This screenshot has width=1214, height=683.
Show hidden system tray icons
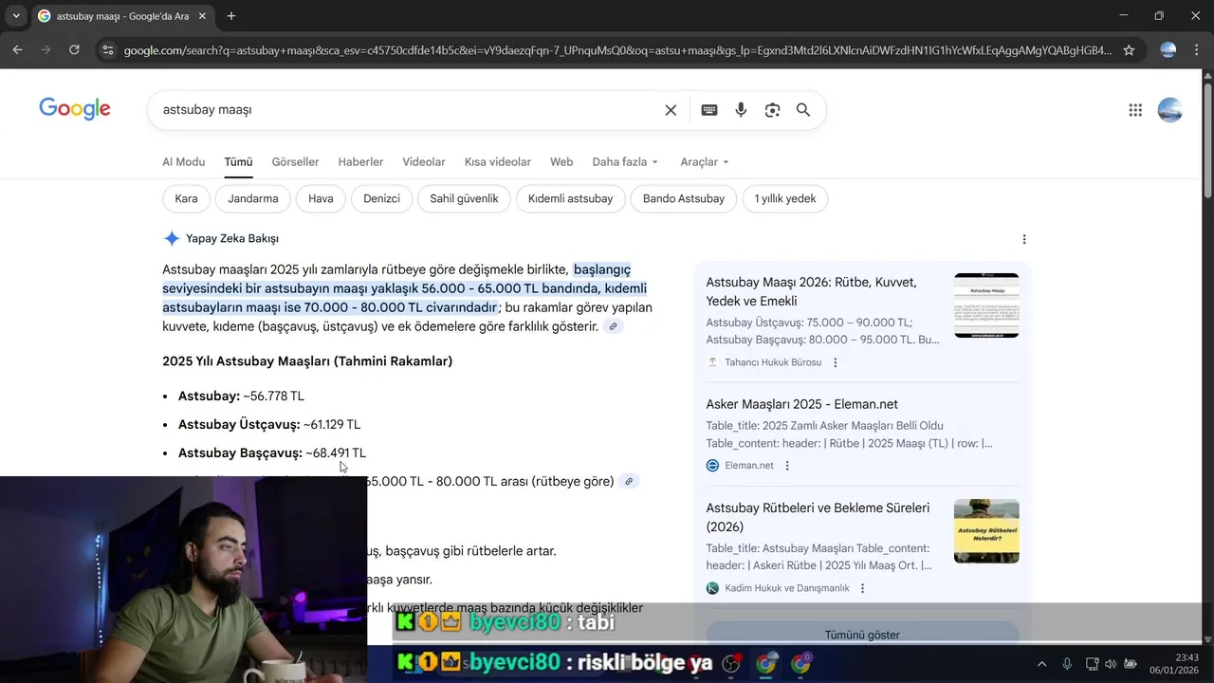1041,664
